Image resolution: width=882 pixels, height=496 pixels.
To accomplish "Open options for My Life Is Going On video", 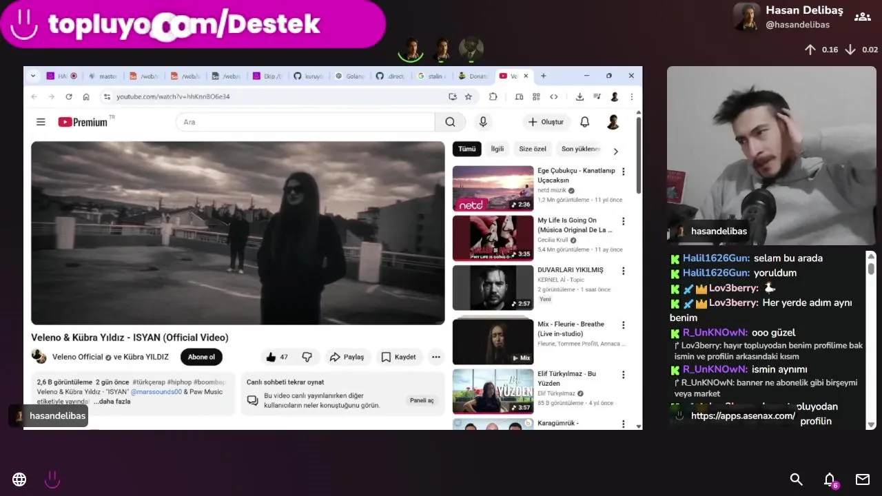I will point(624,221).
